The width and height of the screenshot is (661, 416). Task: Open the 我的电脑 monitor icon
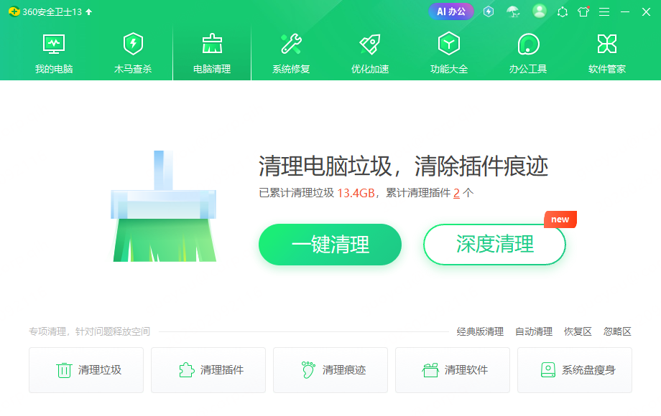coord(54,44)
